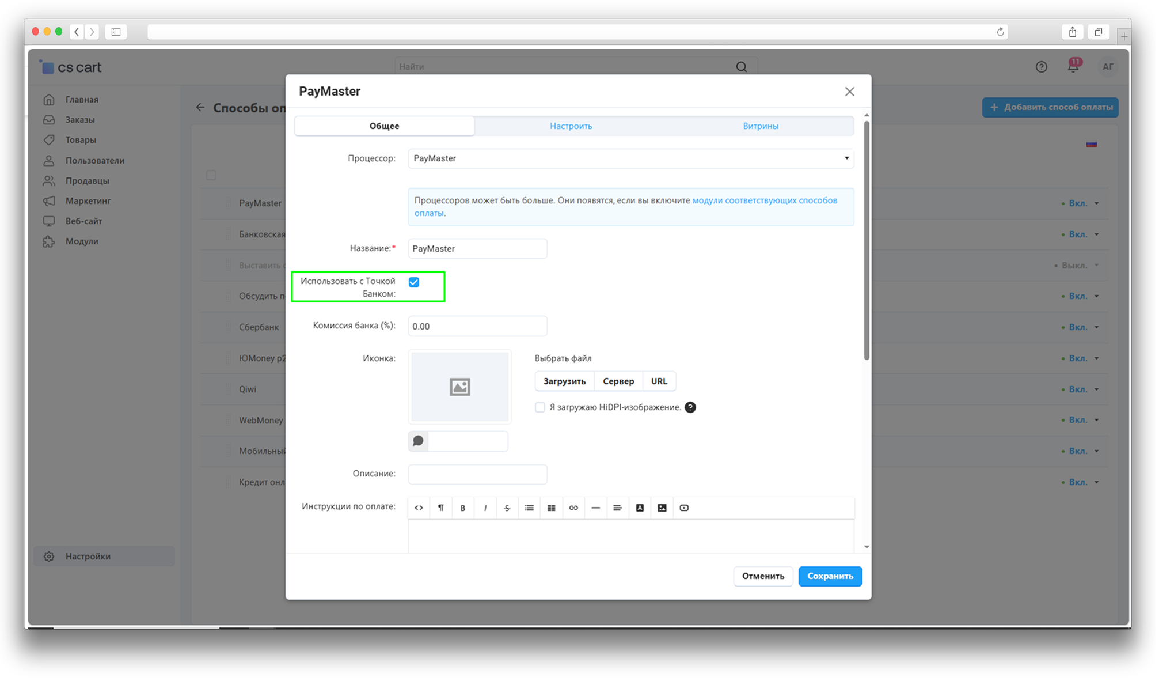
Task: Uncheck the Точка Банк usage checkbox
Action: tap(414, 282)
